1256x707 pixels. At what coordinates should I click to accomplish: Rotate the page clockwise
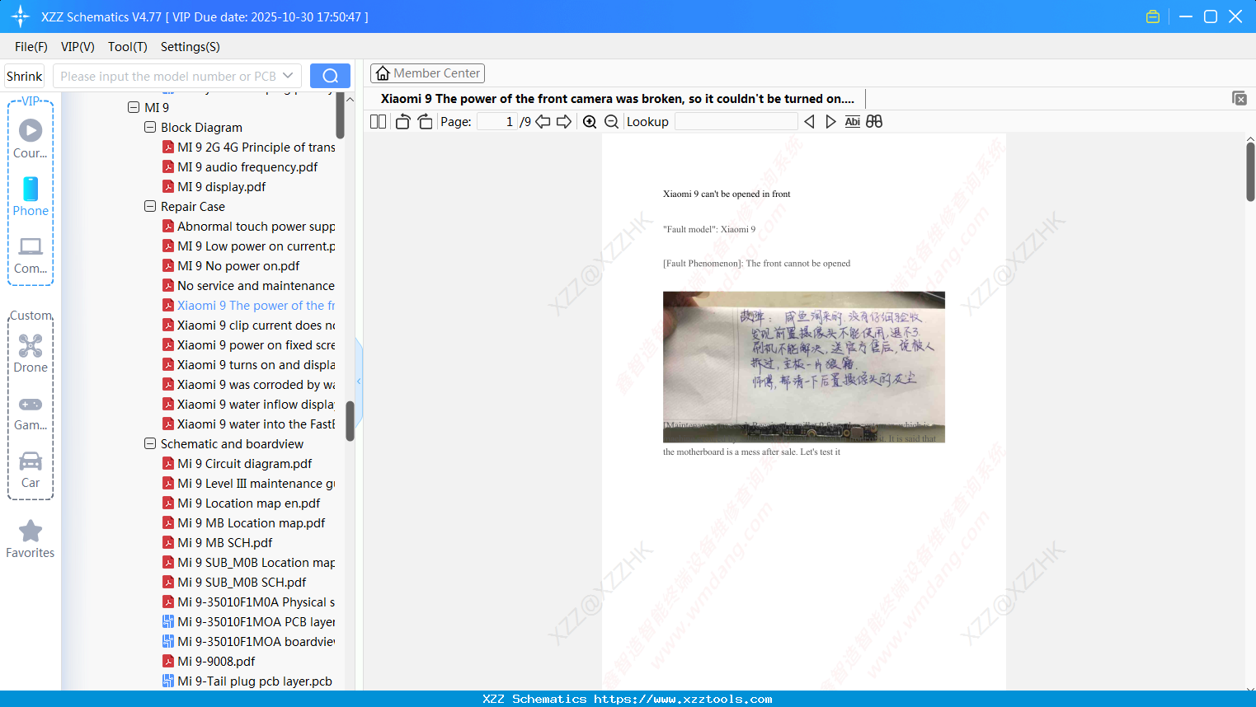pos(425,122)
